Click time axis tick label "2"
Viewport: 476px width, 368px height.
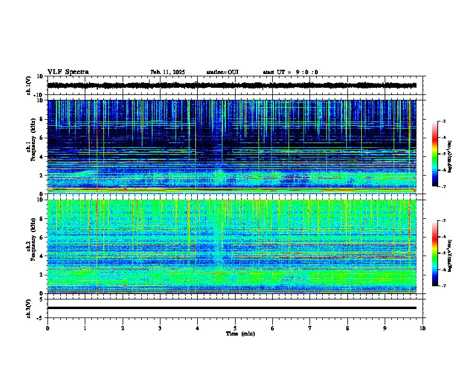click(123, 328)
